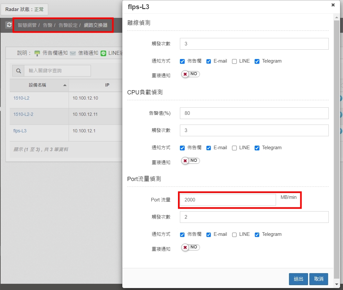
Task: Click the Radar 狀態 status button
Action: pyautogui.click(x=25, y=9)
